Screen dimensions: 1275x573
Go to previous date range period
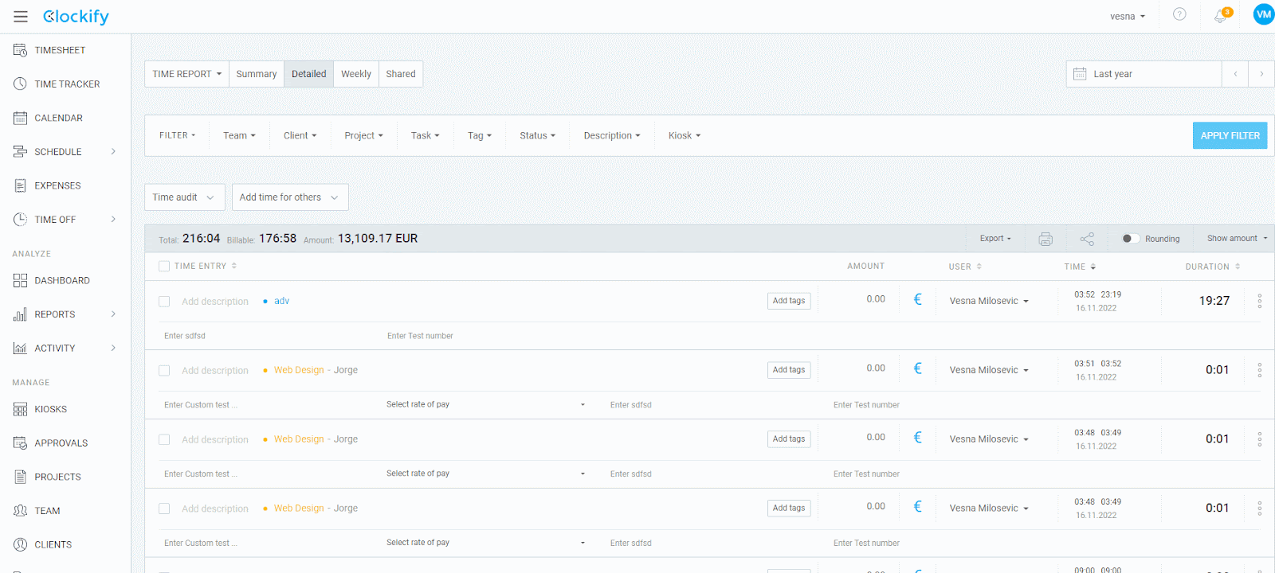pos(1235,74)
